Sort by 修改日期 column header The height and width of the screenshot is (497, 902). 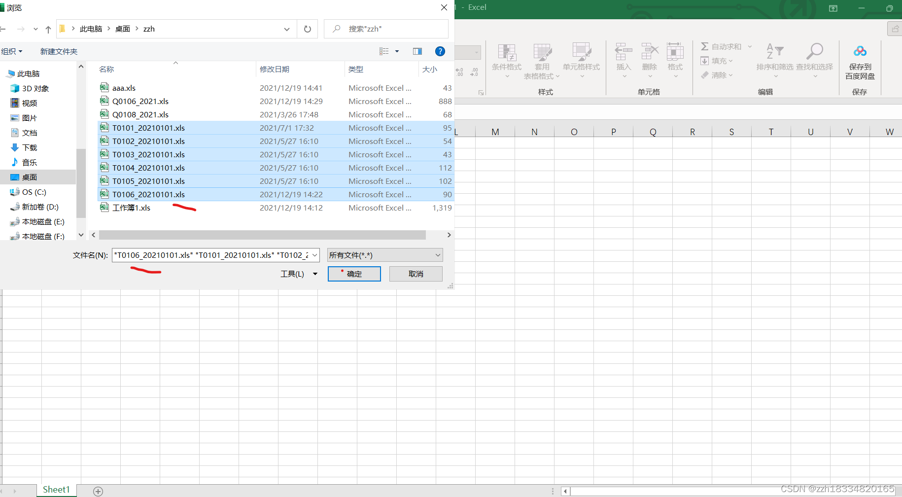tap(300, 69)
